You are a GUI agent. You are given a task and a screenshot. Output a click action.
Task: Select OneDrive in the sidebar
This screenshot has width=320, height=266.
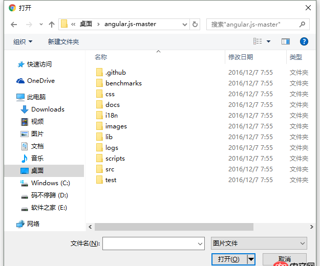36,81
